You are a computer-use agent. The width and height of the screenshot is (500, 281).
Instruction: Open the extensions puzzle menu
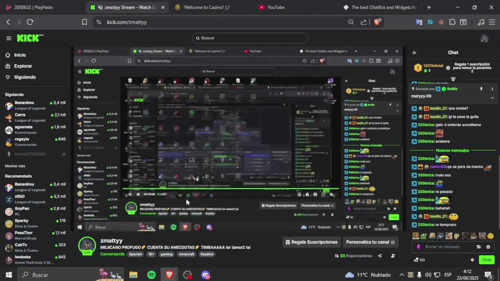point(452,22)
